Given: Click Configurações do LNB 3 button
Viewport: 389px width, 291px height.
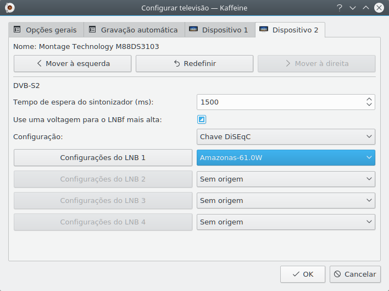Looking at the screenshot, I should [103, 201].
